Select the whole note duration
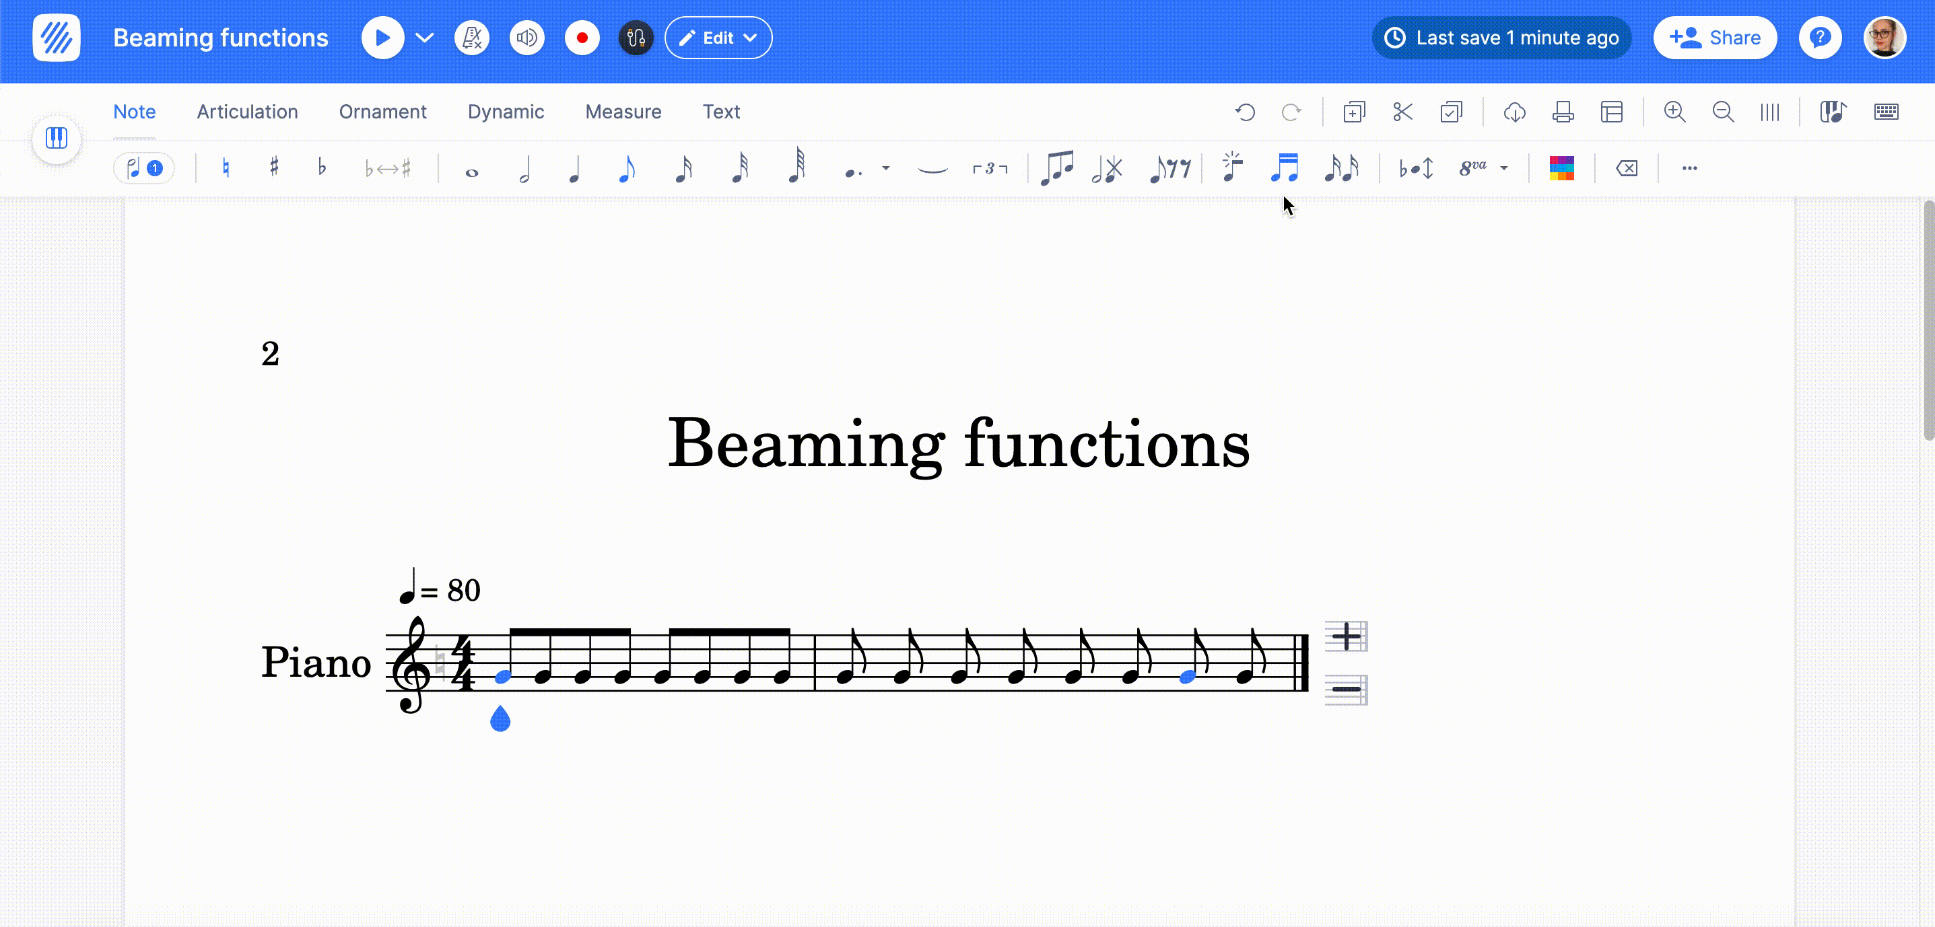The image size is (1935, 927). point(472,173)
